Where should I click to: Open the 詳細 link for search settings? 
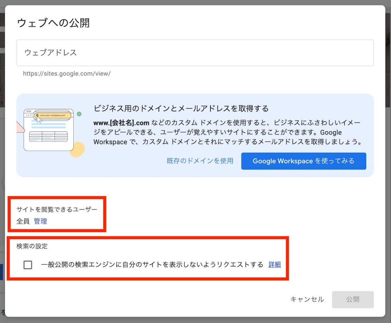pos(274,265)
